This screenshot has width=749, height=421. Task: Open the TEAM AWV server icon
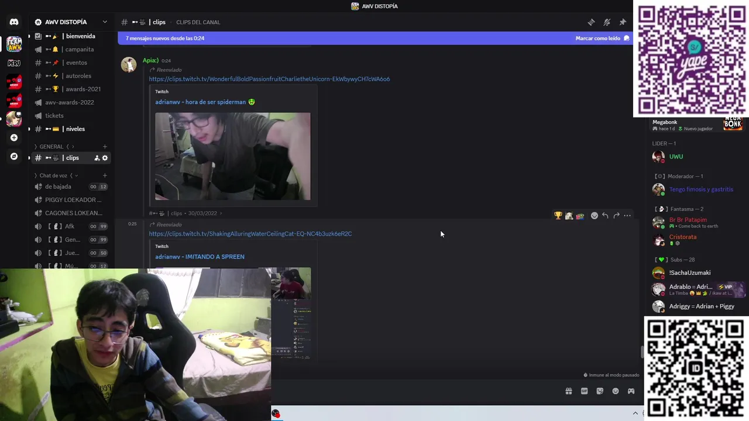14,43
